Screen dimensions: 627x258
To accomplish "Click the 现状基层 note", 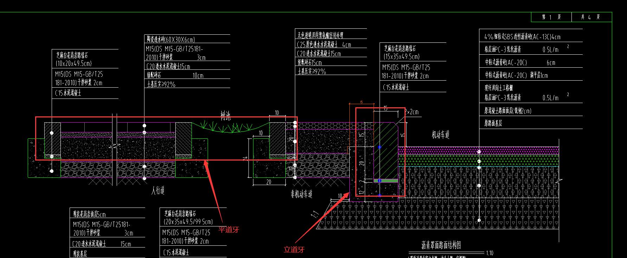I will [80, 253].
